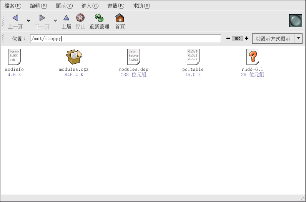Click the location field showing /mnt/floppy
The height and width of the screenshot is (202, 306).
click(125, 39)
